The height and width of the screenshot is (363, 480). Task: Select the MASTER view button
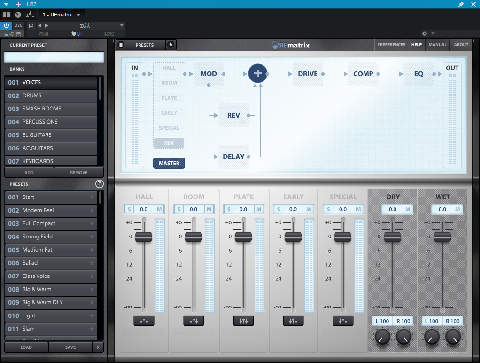tap(169, 163)
